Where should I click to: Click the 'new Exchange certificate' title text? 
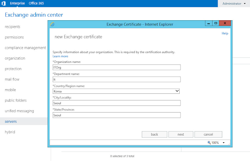coord(78,37)
